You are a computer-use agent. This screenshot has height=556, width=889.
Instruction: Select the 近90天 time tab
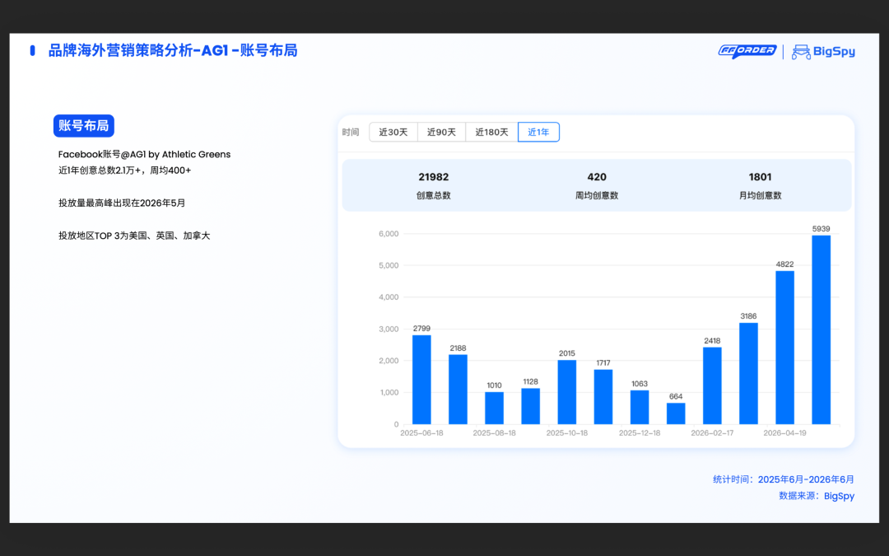[x=442, y=132]
